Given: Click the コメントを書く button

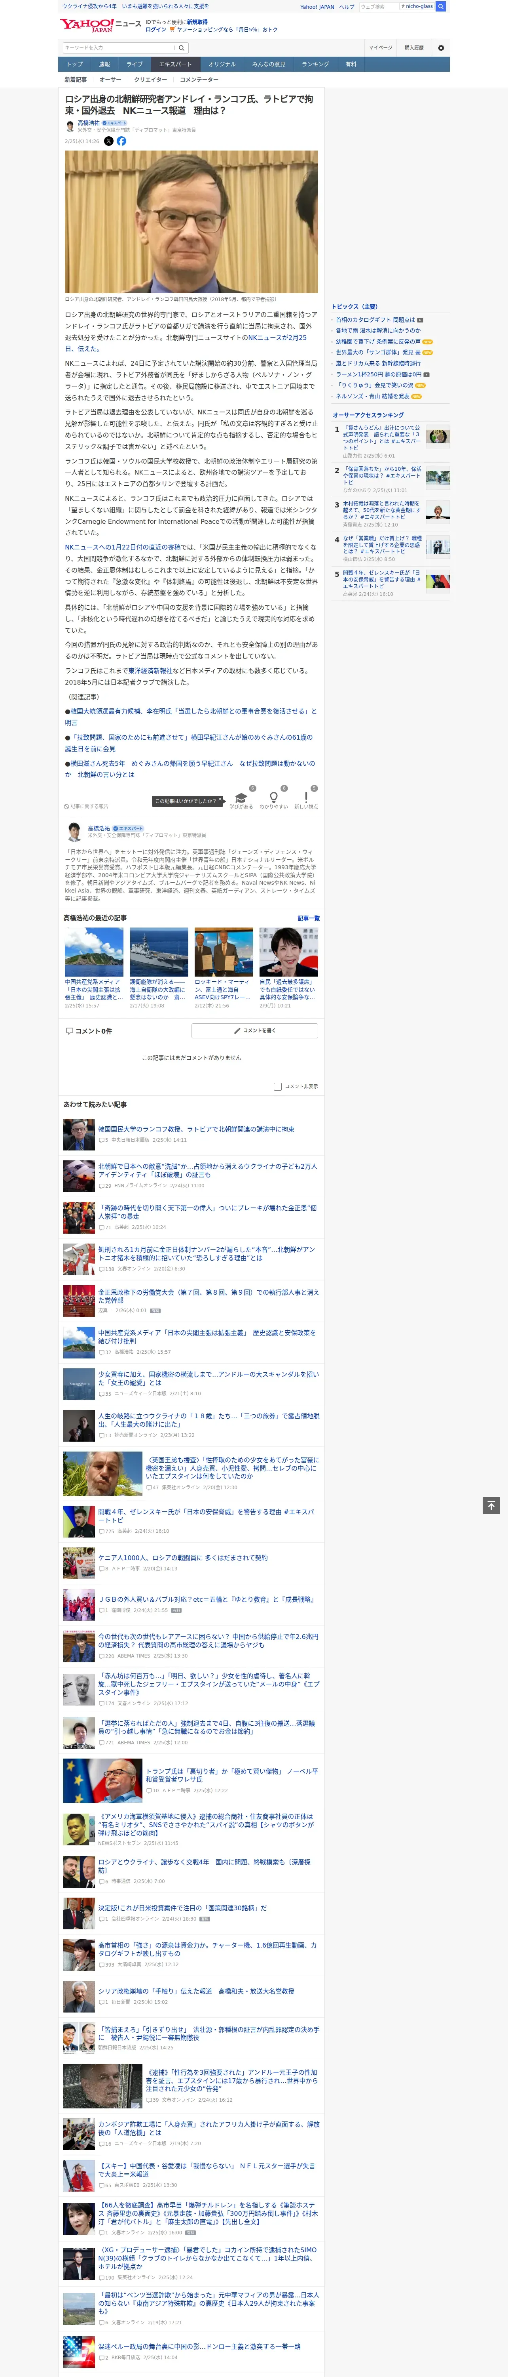Looking at the screenshot, I should tap(254, 1031).
